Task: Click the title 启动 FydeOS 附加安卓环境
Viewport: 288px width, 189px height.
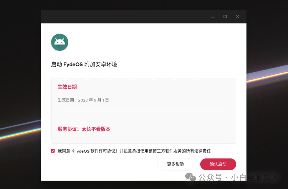Action: click(84, 64)
